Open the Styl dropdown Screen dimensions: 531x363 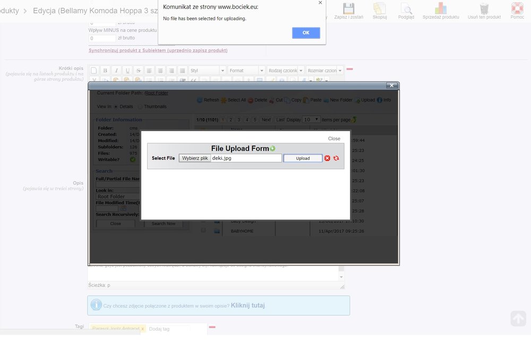207,71
